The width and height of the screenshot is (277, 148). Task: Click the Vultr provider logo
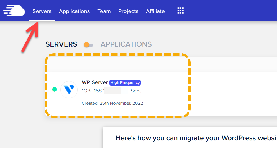[69, 90]
